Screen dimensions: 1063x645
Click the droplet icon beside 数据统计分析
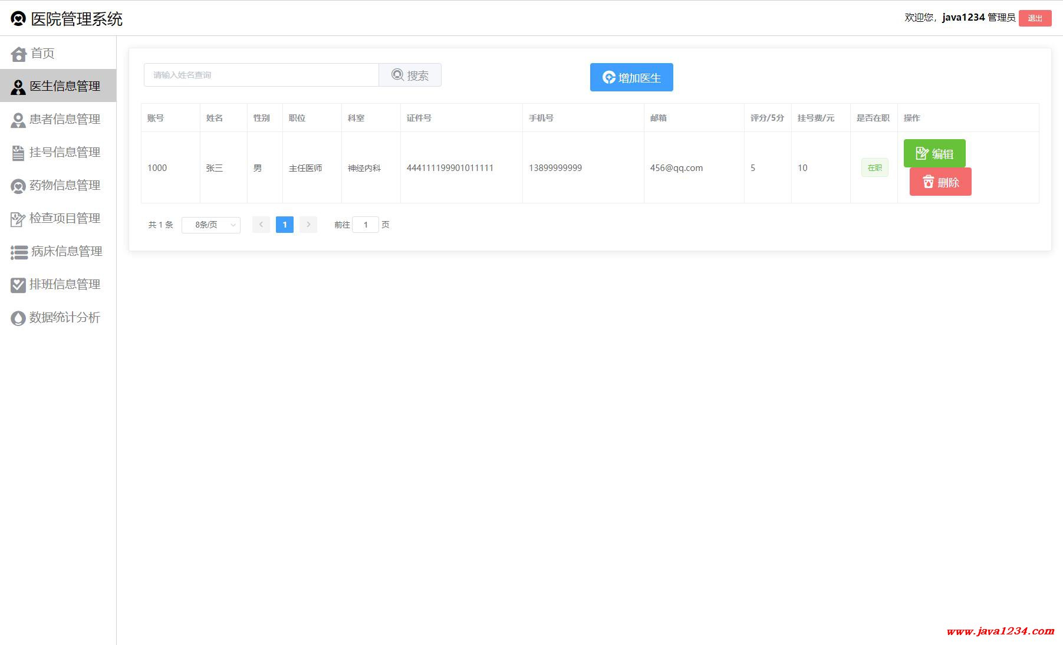(x=18, y=318)
